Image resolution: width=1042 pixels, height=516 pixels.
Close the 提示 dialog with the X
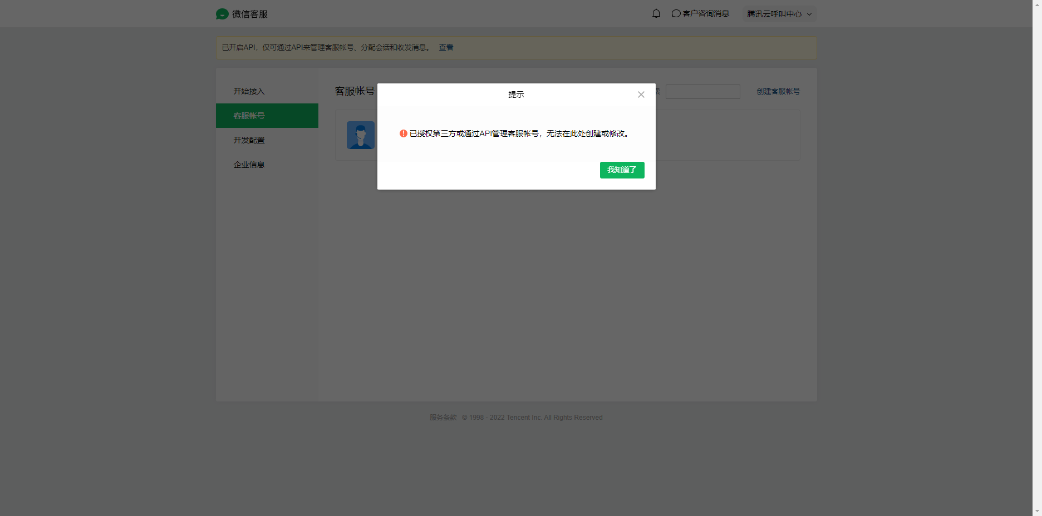tap(641, 95)
